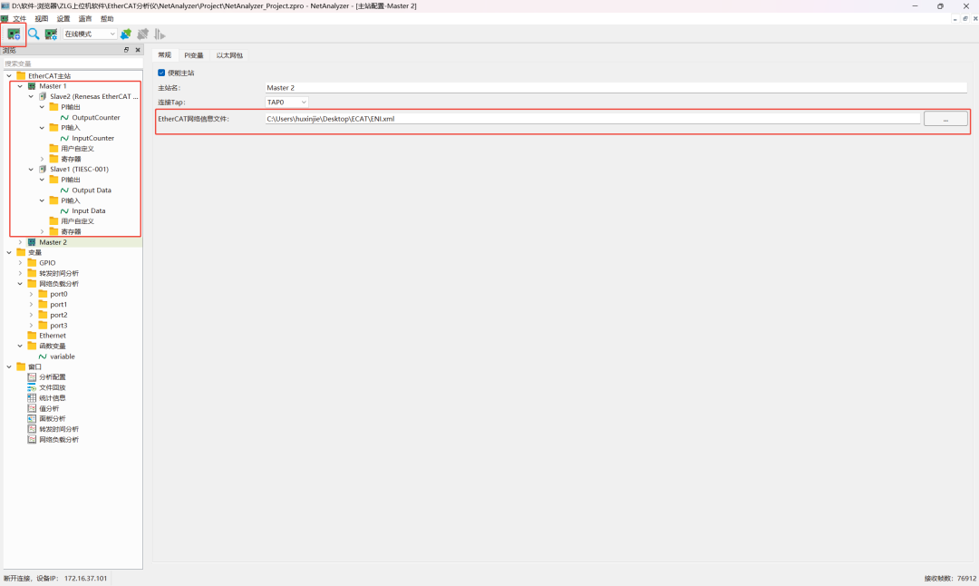
Task: Open the 分析配置 window icon
Action: (32, 376)
